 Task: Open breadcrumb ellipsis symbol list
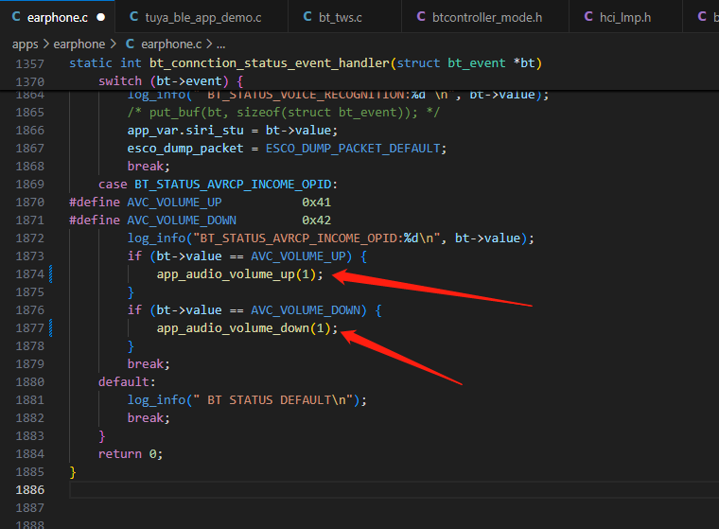pos(221,44)
